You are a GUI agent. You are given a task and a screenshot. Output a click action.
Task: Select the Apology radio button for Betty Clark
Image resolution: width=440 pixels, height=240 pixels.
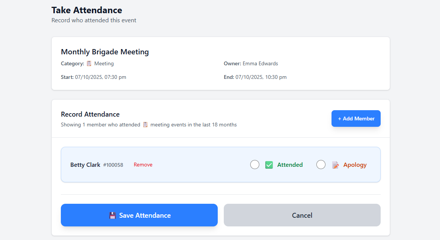tap(321, 165)
